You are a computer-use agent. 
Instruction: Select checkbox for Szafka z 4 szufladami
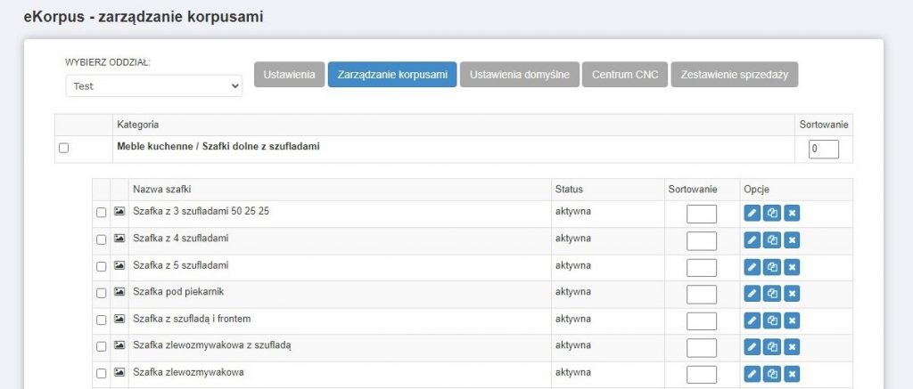point(101,239)
